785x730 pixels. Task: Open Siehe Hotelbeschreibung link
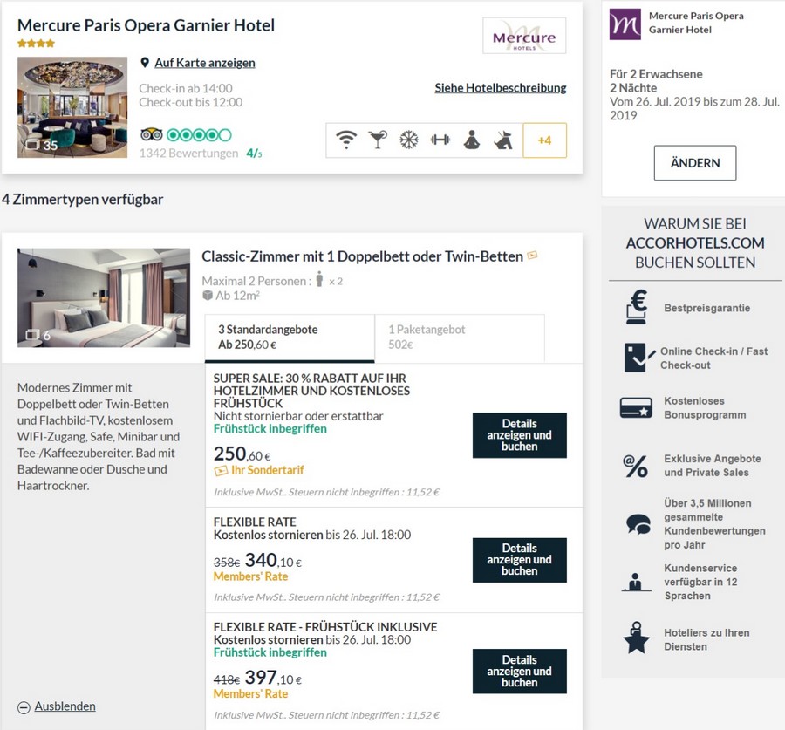click(x=501, y=87)
